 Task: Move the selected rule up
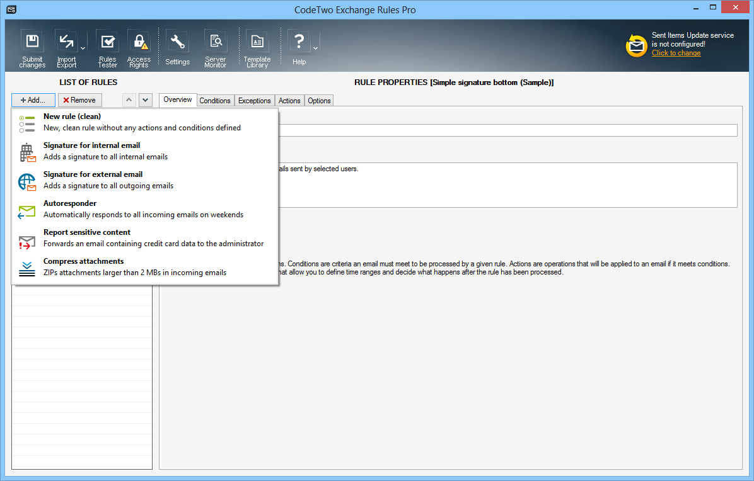pos(129,100)
